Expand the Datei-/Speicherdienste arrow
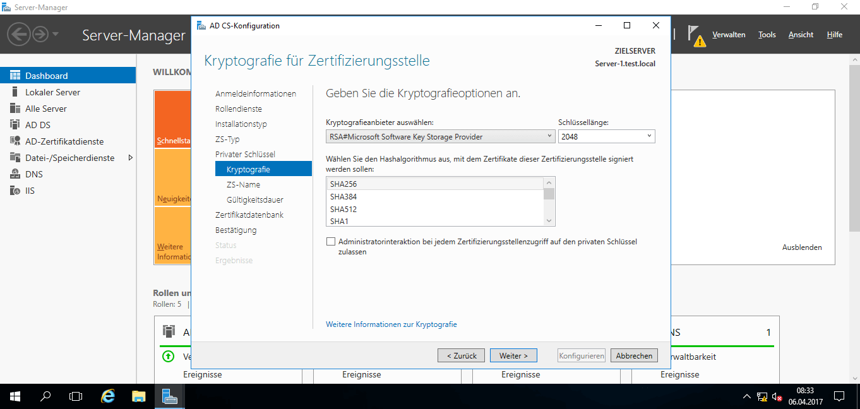Image resolution: width=860 pixels, height=409 pixels. click(x=130, y=158)
